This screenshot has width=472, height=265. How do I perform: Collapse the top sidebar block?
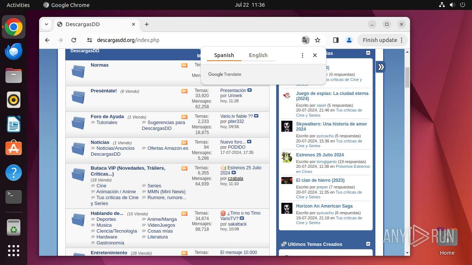click(x=368, y=53)
